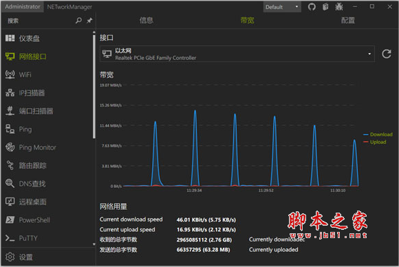Click the sidebar scrollbar thumb
399x267 pixels.
tap(94, 87)
